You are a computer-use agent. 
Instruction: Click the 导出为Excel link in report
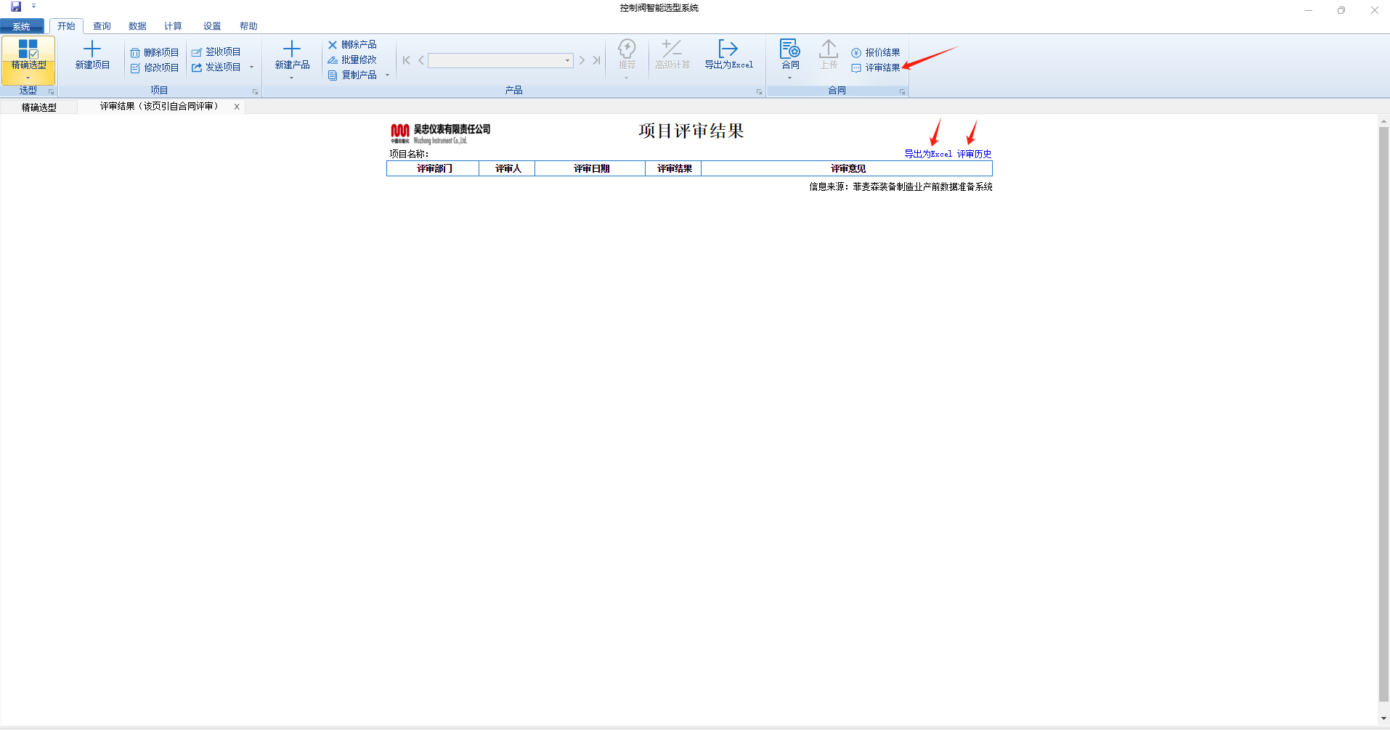[927, 154]
